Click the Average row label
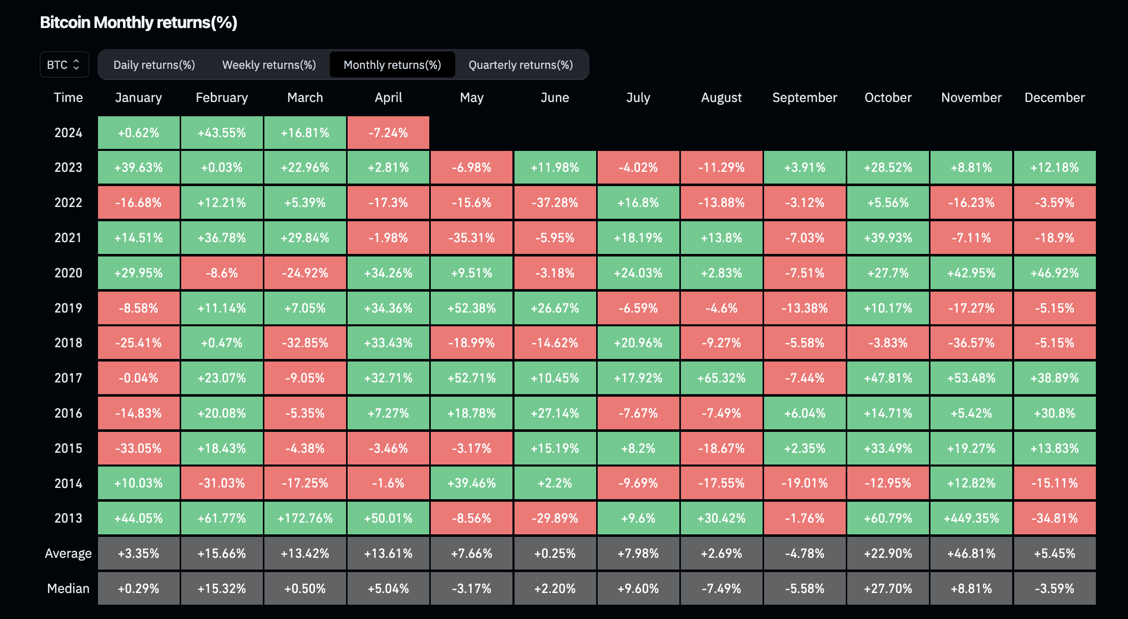Viewport: 1128px width, 619px height. point(68,553)
